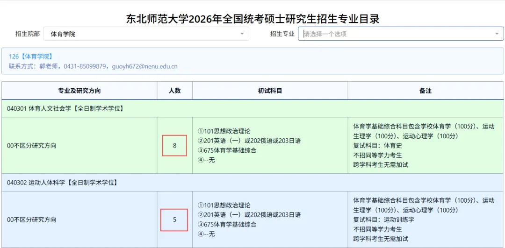Click 00不区分研究方向 under 体育人文社会学
This screenshot has width=505, height=248.
click(x=32, y=145)
